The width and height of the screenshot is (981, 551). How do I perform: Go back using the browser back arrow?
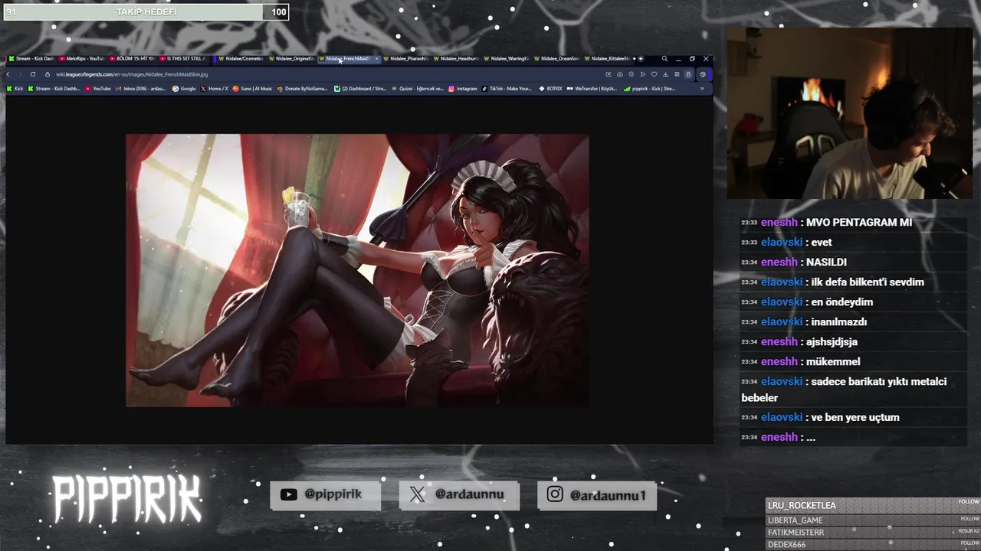coord(8,74)
